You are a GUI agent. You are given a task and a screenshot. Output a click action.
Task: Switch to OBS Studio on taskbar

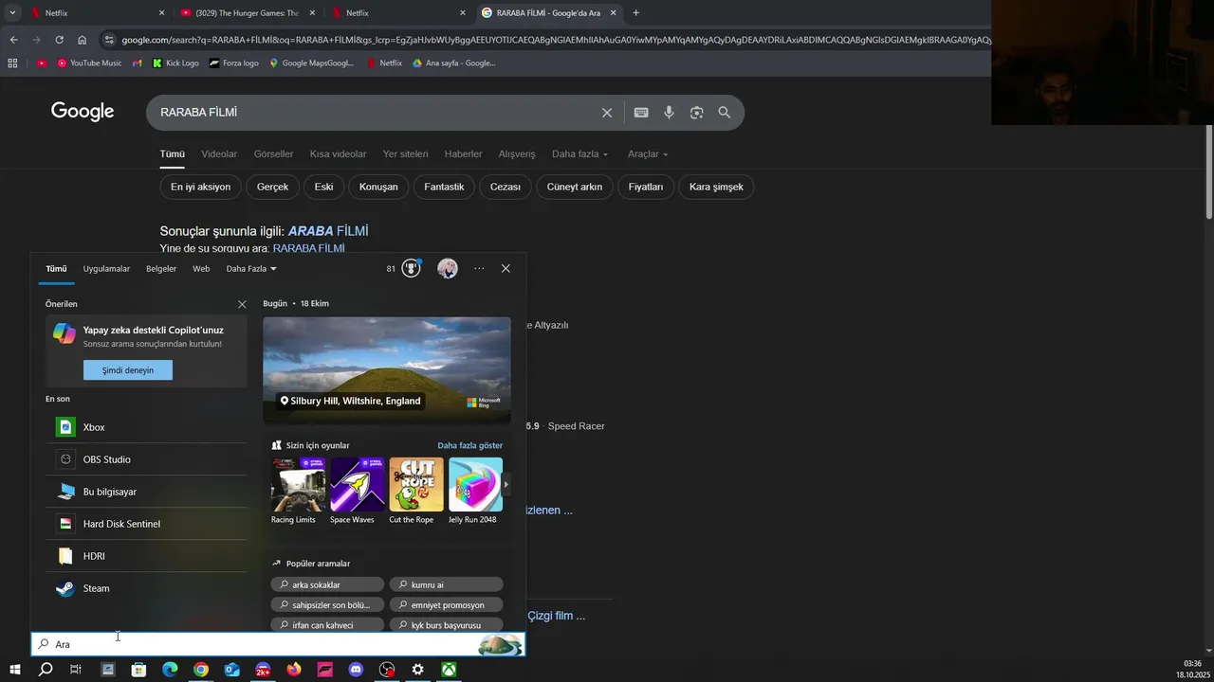click(x=387, y=670)
